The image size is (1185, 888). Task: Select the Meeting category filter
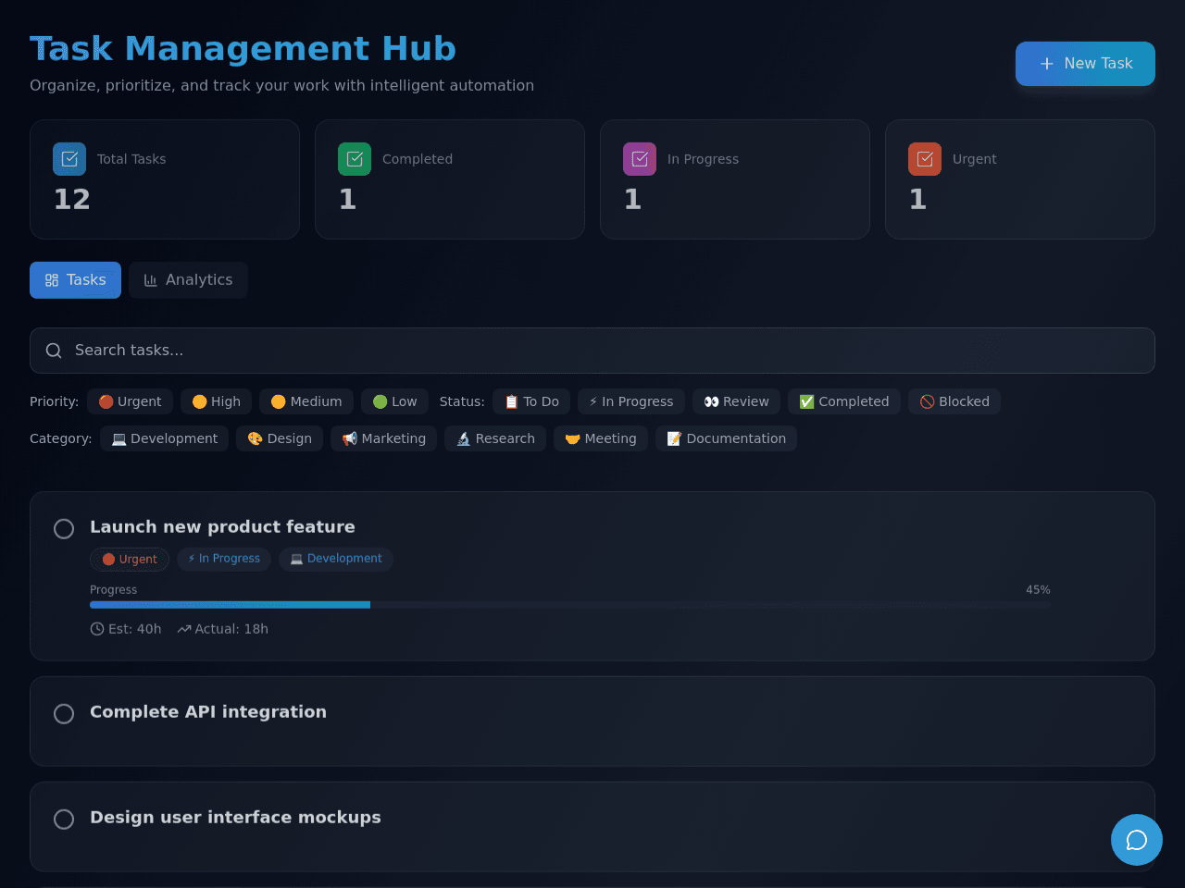601,438
